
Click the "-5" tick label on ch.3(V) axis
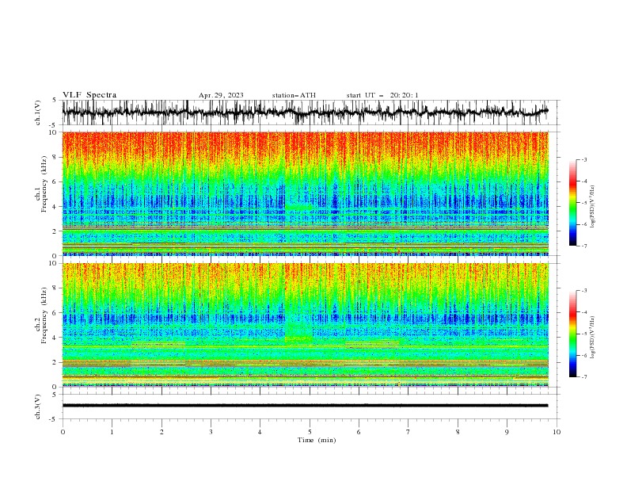click(x=54, y=419)
